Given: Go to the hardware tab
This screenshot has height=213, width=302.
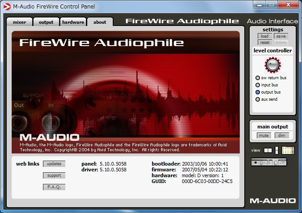Looking at the screenshot, I should click(73, 22).
